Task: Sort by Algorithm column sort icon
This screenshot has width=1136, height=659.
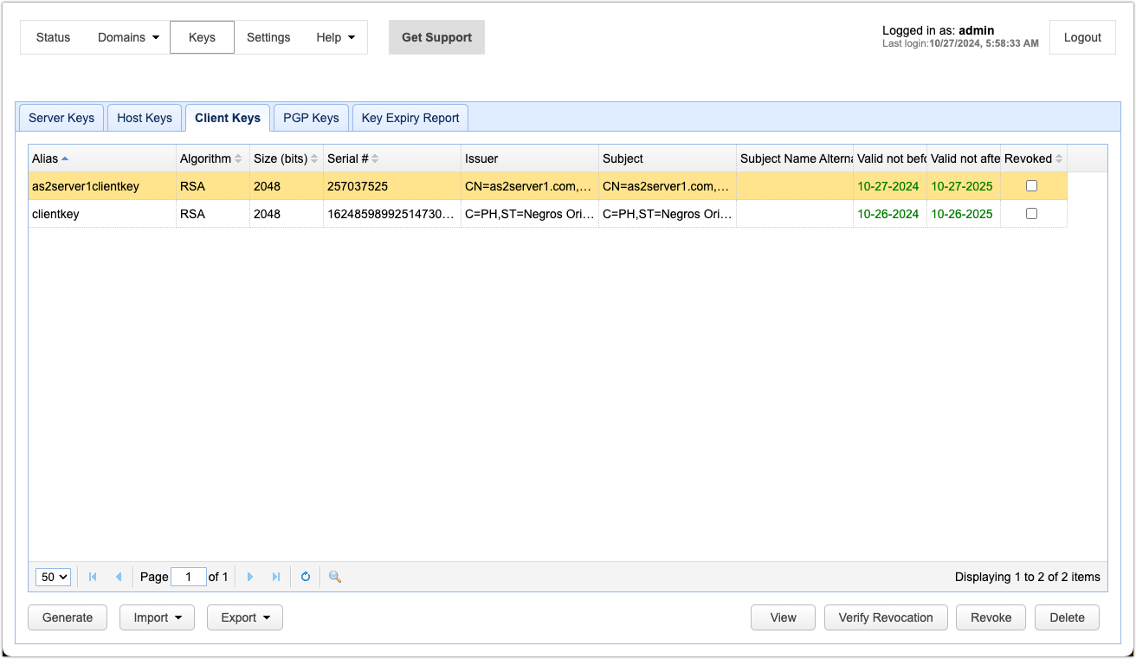Action: coord(238,158)
